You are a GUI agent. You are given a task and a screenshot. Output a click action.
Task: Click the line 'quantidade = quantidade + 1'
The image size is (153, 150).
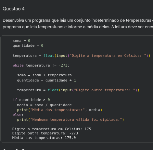coord(46,80)
